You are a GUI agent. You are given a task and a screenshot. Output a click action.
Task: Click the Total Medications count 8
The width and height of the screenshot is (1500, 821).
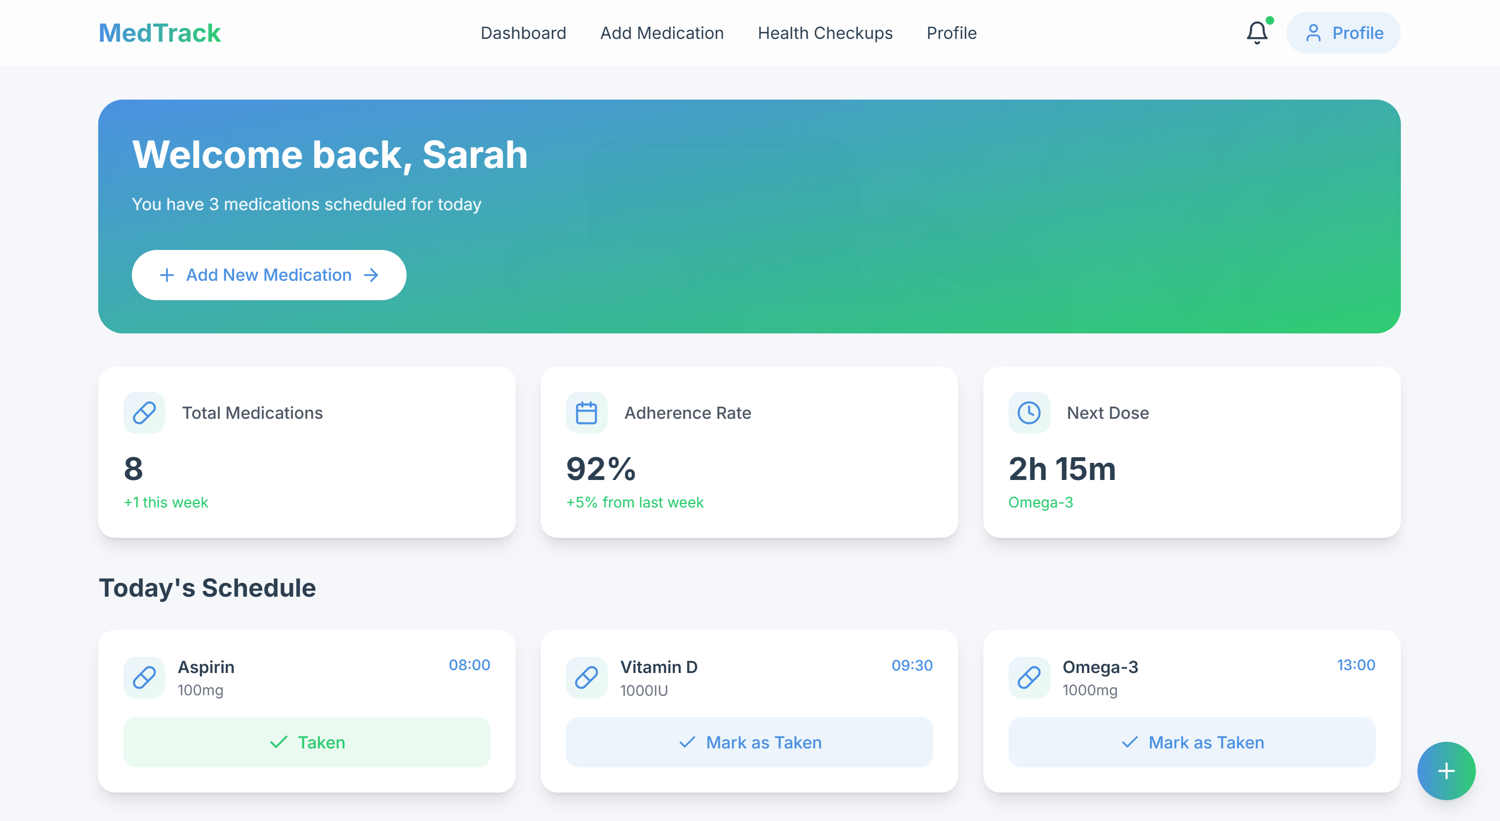click(133, 469)
